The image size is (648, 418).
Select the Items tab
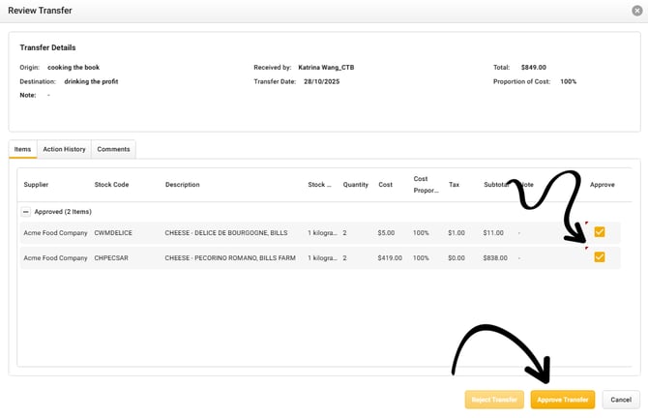point(22,149)
